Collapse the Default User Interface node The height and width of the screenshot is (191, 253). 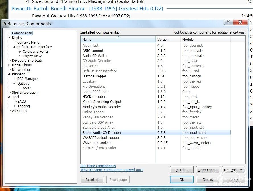14,47
